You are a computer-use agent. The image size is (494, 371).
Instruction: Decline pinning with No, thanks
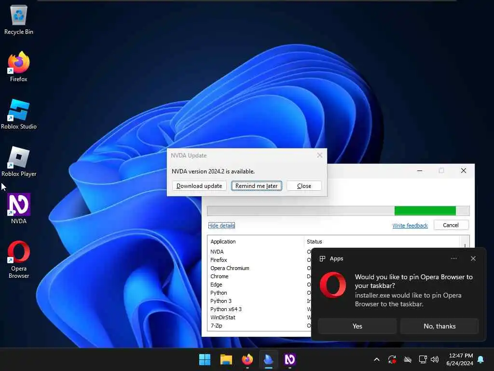[x=439, y=326]
